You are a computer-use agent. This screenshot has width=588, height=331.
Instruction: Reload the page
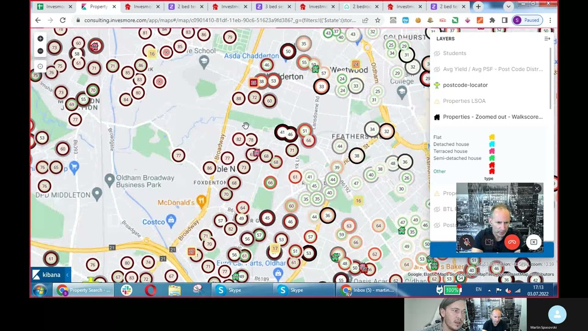click(62, 20)
